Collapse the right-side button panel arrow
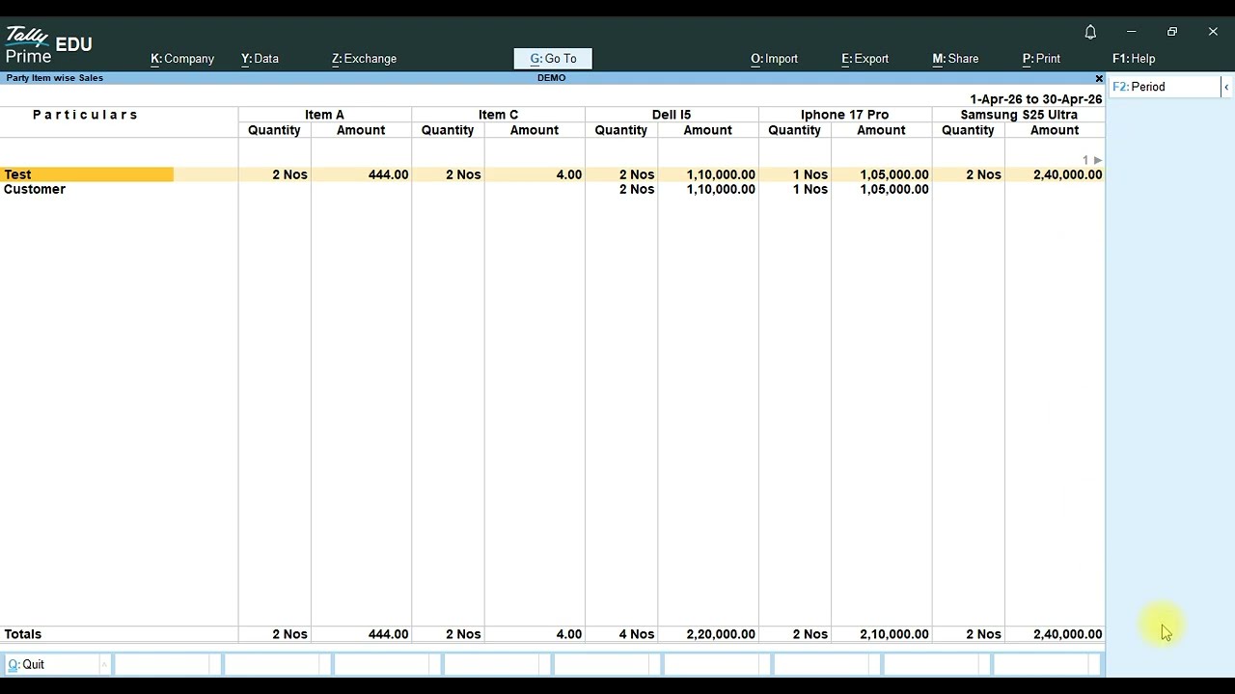 (1225, 87)
